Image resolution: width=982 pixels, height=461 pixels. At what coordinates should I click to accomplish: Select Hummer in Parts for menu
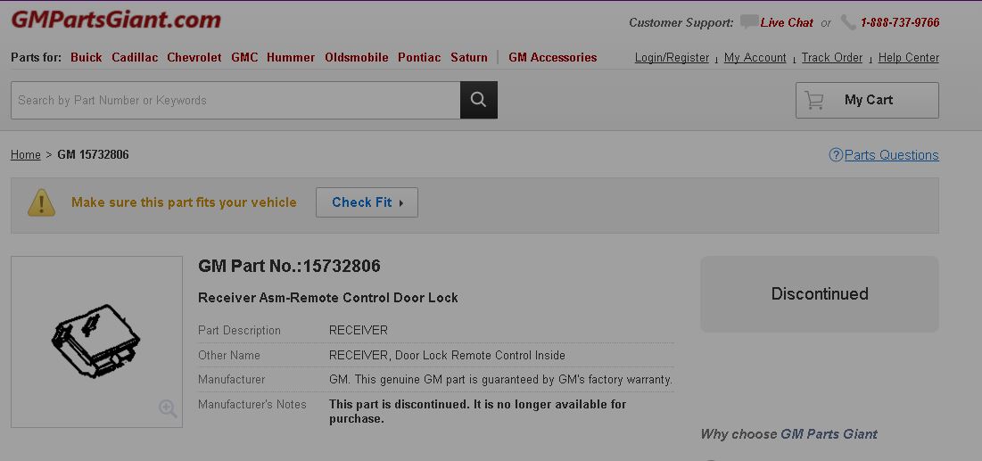click(291, 58)
